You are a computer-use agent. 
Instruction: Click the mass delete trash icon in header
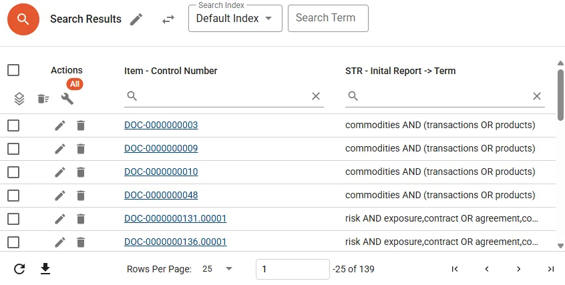43,99
